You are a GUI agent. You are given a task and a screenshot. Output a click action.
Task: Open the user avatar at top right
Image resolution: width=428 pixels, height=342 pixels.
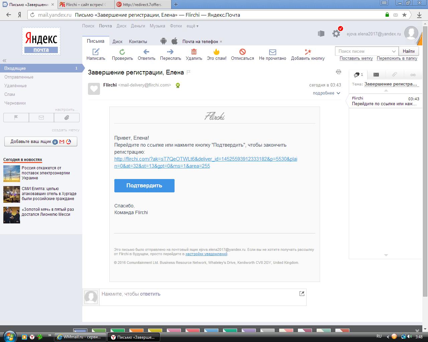tap(411, 33)
